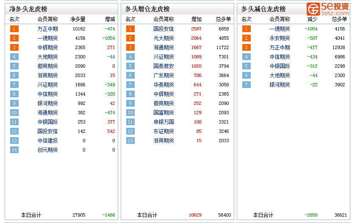Open 永安期货 in 多头减仓龙虎榜
352x223 pixels.
(280, 38)
